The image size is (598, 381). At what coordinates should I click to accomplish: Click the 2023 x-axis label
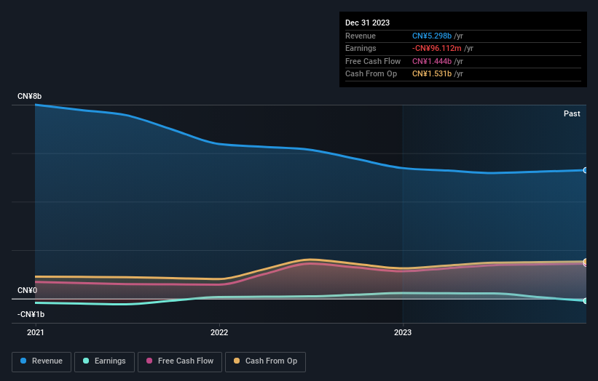point(403,333)
